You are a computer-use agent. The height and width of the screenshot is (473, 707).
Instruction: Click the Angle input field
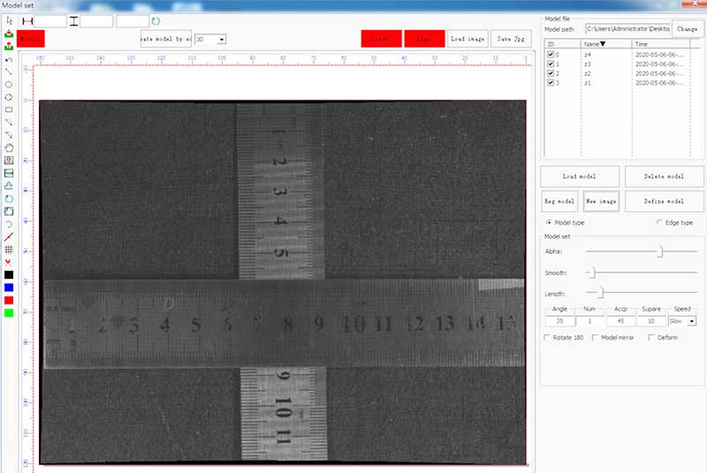559,321
